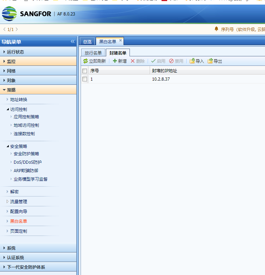Collapse the 策略 navigation section
The height and width of the screenshot is (275, 265).
(x=11, y=90)
